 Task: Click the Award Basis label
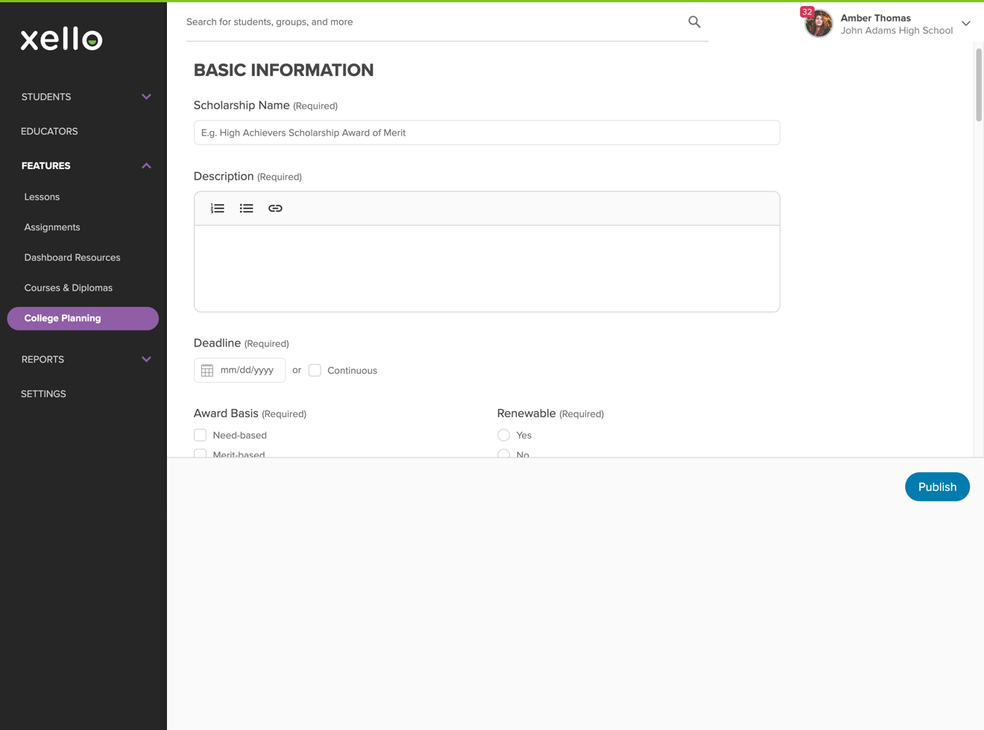[x=226, y=413]
